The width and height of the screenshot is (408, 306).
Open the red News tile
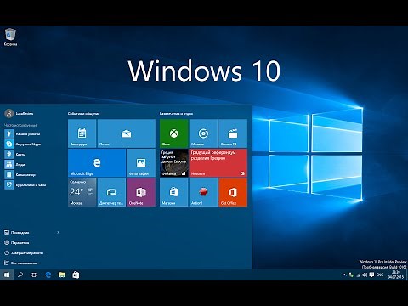[x=218, y=163]
